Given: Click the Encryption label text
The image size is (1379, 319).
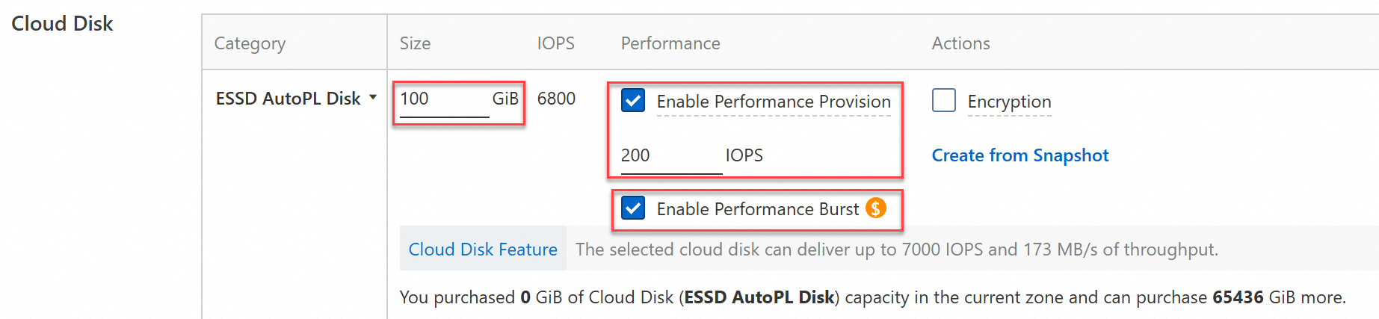Looking at the screenshot, I should (1009, 102).
